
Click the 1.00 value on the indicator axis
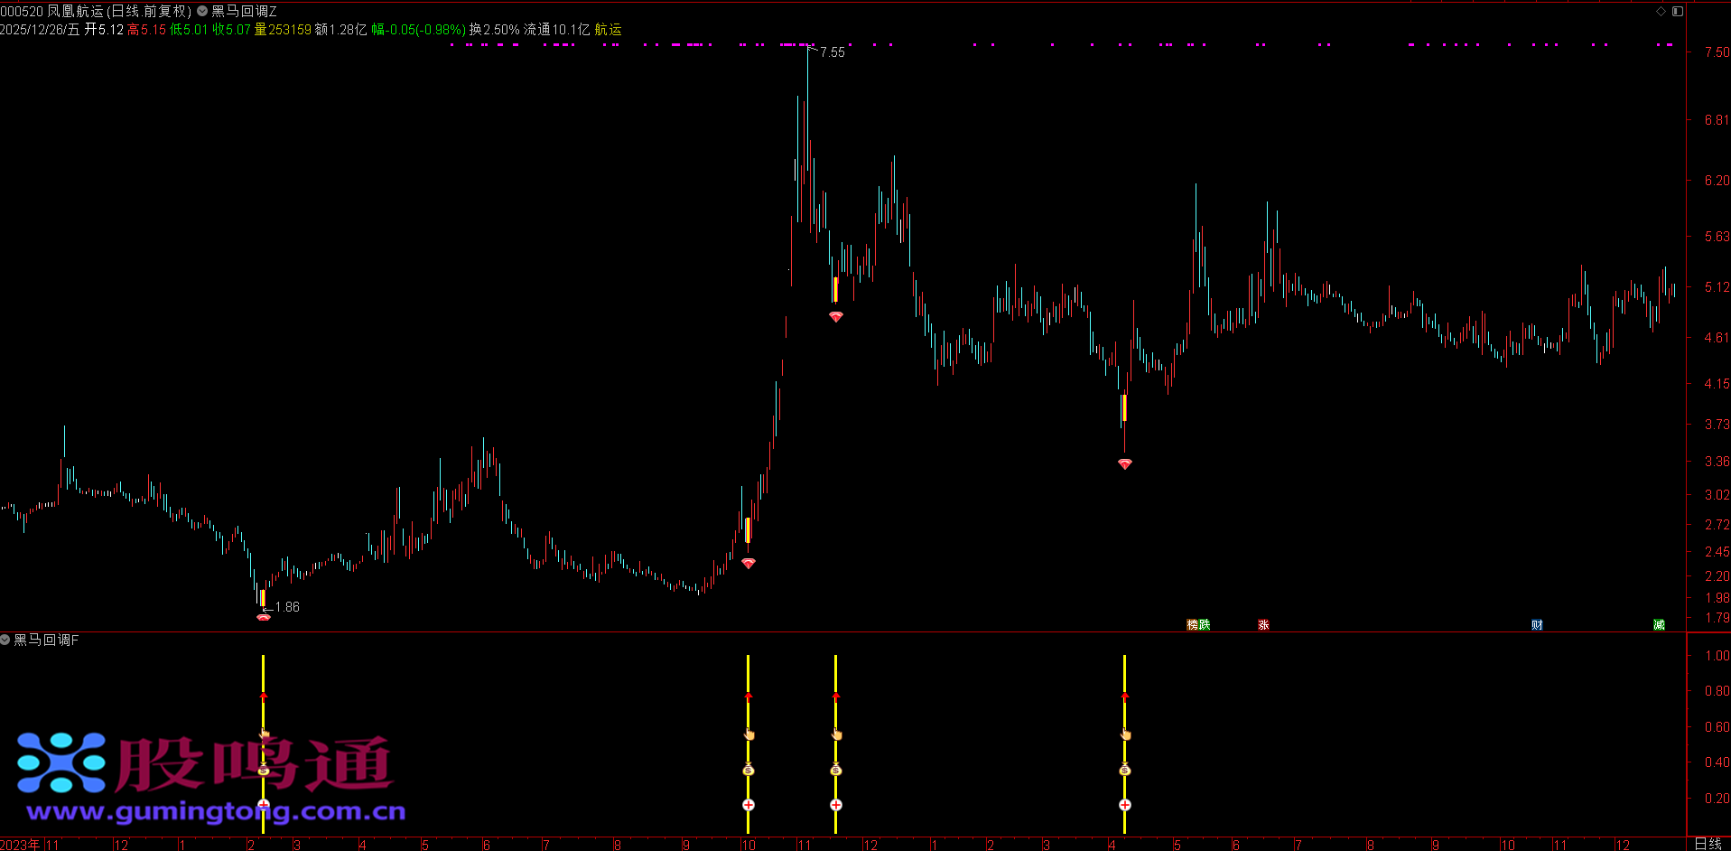pyautogui.click(x=1717, y=656)
